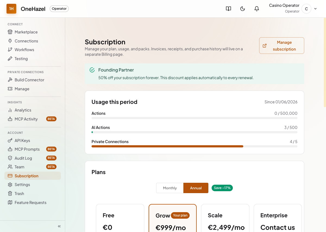Click the Audit Log shield icon

[x=10, y=158]
